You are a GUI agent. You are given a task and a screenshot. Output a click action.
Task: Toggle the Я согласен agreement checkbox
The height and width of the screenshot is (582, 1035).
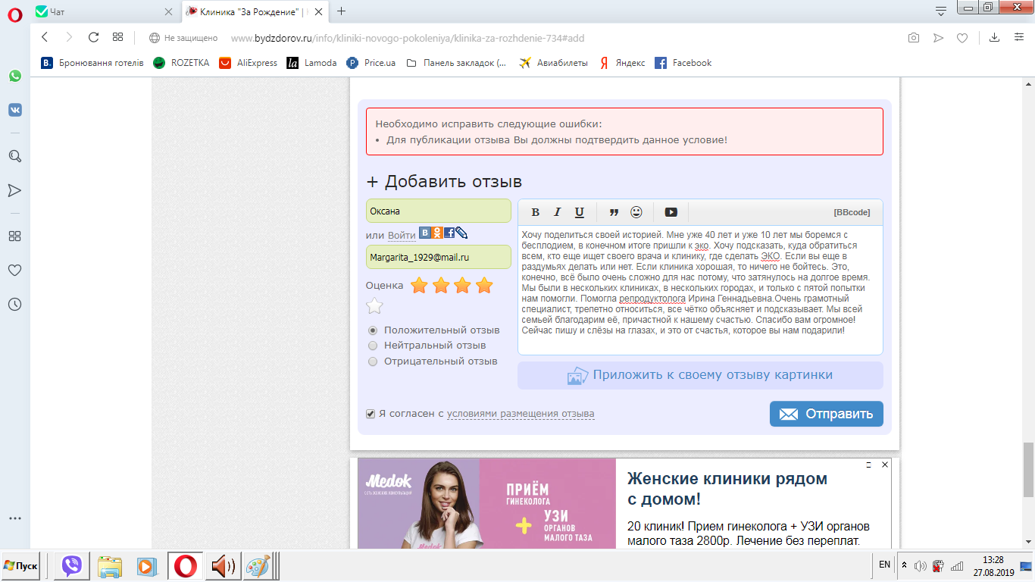click(371, 414)
